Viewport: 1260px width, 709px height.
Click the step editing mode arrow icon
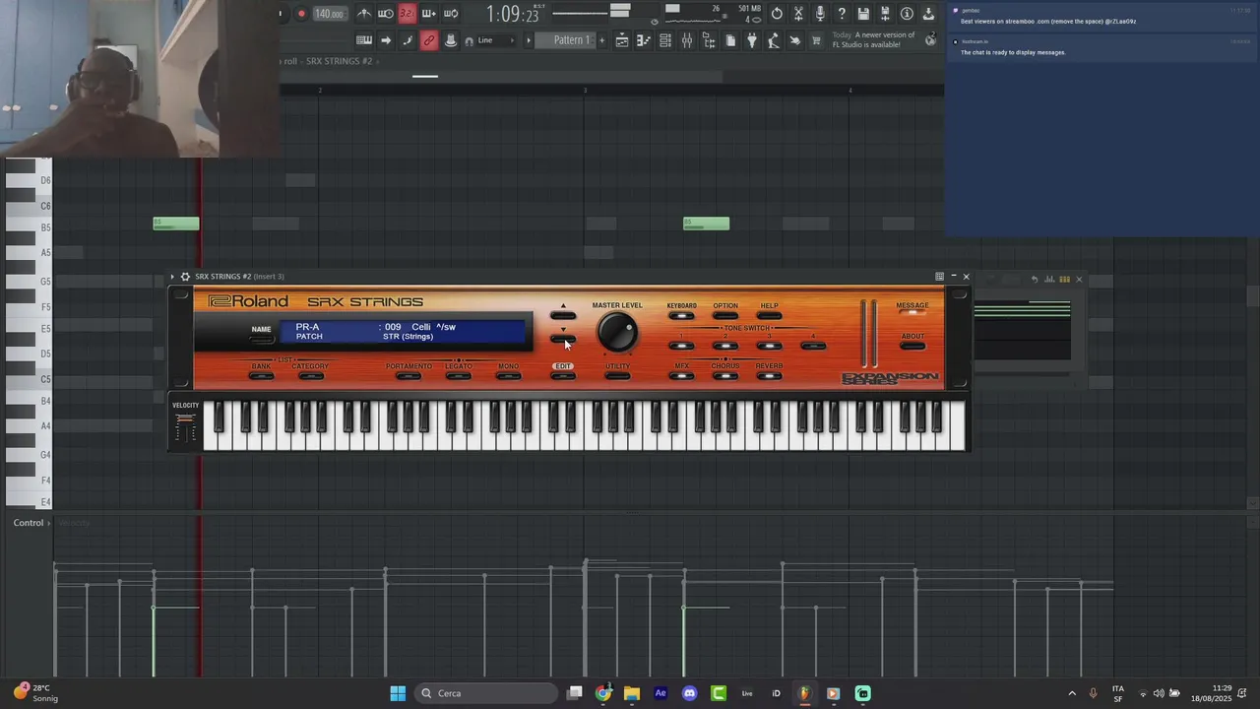[x=386, y=40]
